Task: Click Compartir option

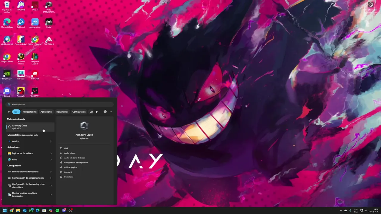Action: pos(68,172)
